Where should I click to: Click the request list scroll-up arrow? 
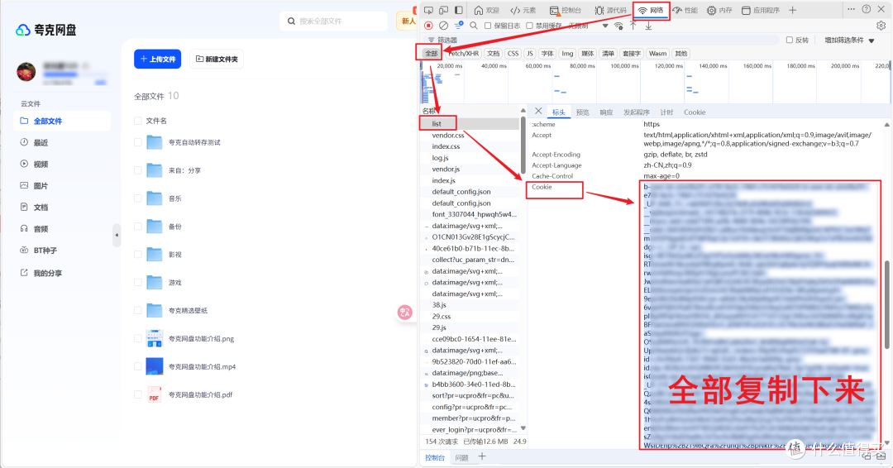click(523, 110)
